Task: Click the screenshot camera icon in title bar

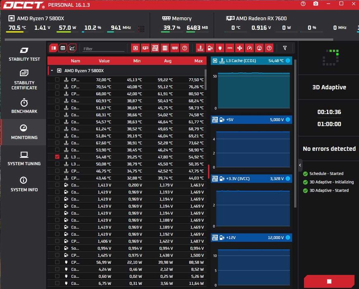Action: coord(316,4)
